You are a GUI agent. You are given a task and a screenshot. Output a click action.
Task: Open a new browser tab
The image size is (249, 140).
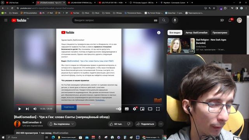(x=192, y=3)
